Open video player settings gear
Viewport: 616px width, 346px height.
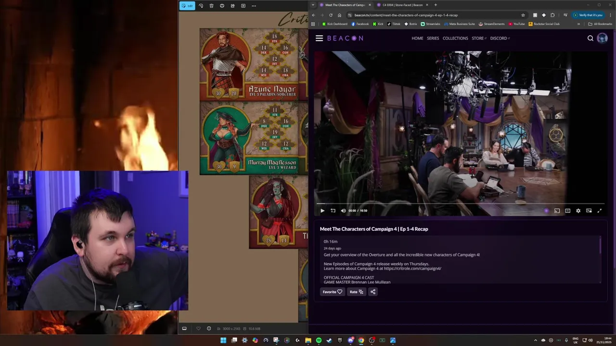578,210
